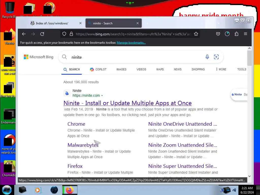This screenshot has width=260, height=195.
Task: Go to the Microsoft Bing logo home
Action: coord(39,57)
